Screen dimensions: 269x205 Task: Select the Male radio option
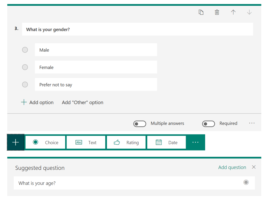coord(25,50)
